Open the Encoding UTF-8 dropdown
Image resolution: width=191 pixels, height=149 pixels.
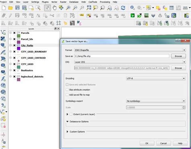pos(156,78)
